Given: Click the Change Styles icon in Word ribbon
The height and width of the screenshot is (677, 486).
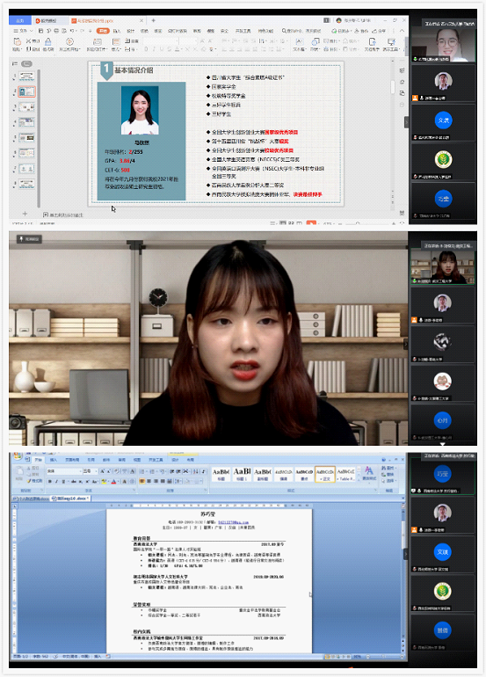Looking at the screenshot, I should 368,470.
